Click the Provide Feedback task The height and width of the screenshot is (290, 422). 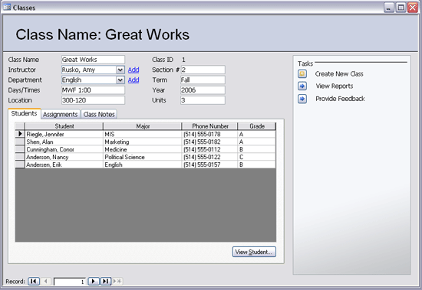340,99
